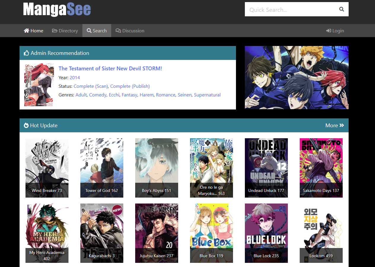Click the magnifier icon in Quick Search
Screen dimensions: 375x267
(x=342, y=9)
